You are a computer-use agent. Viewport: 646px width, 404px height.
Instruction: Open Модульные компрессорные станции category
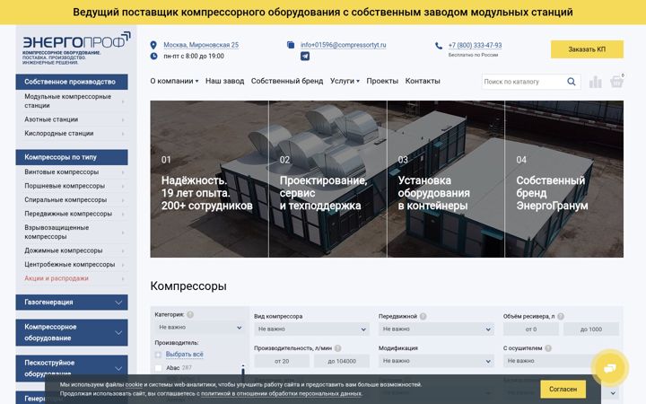[72, 101]
